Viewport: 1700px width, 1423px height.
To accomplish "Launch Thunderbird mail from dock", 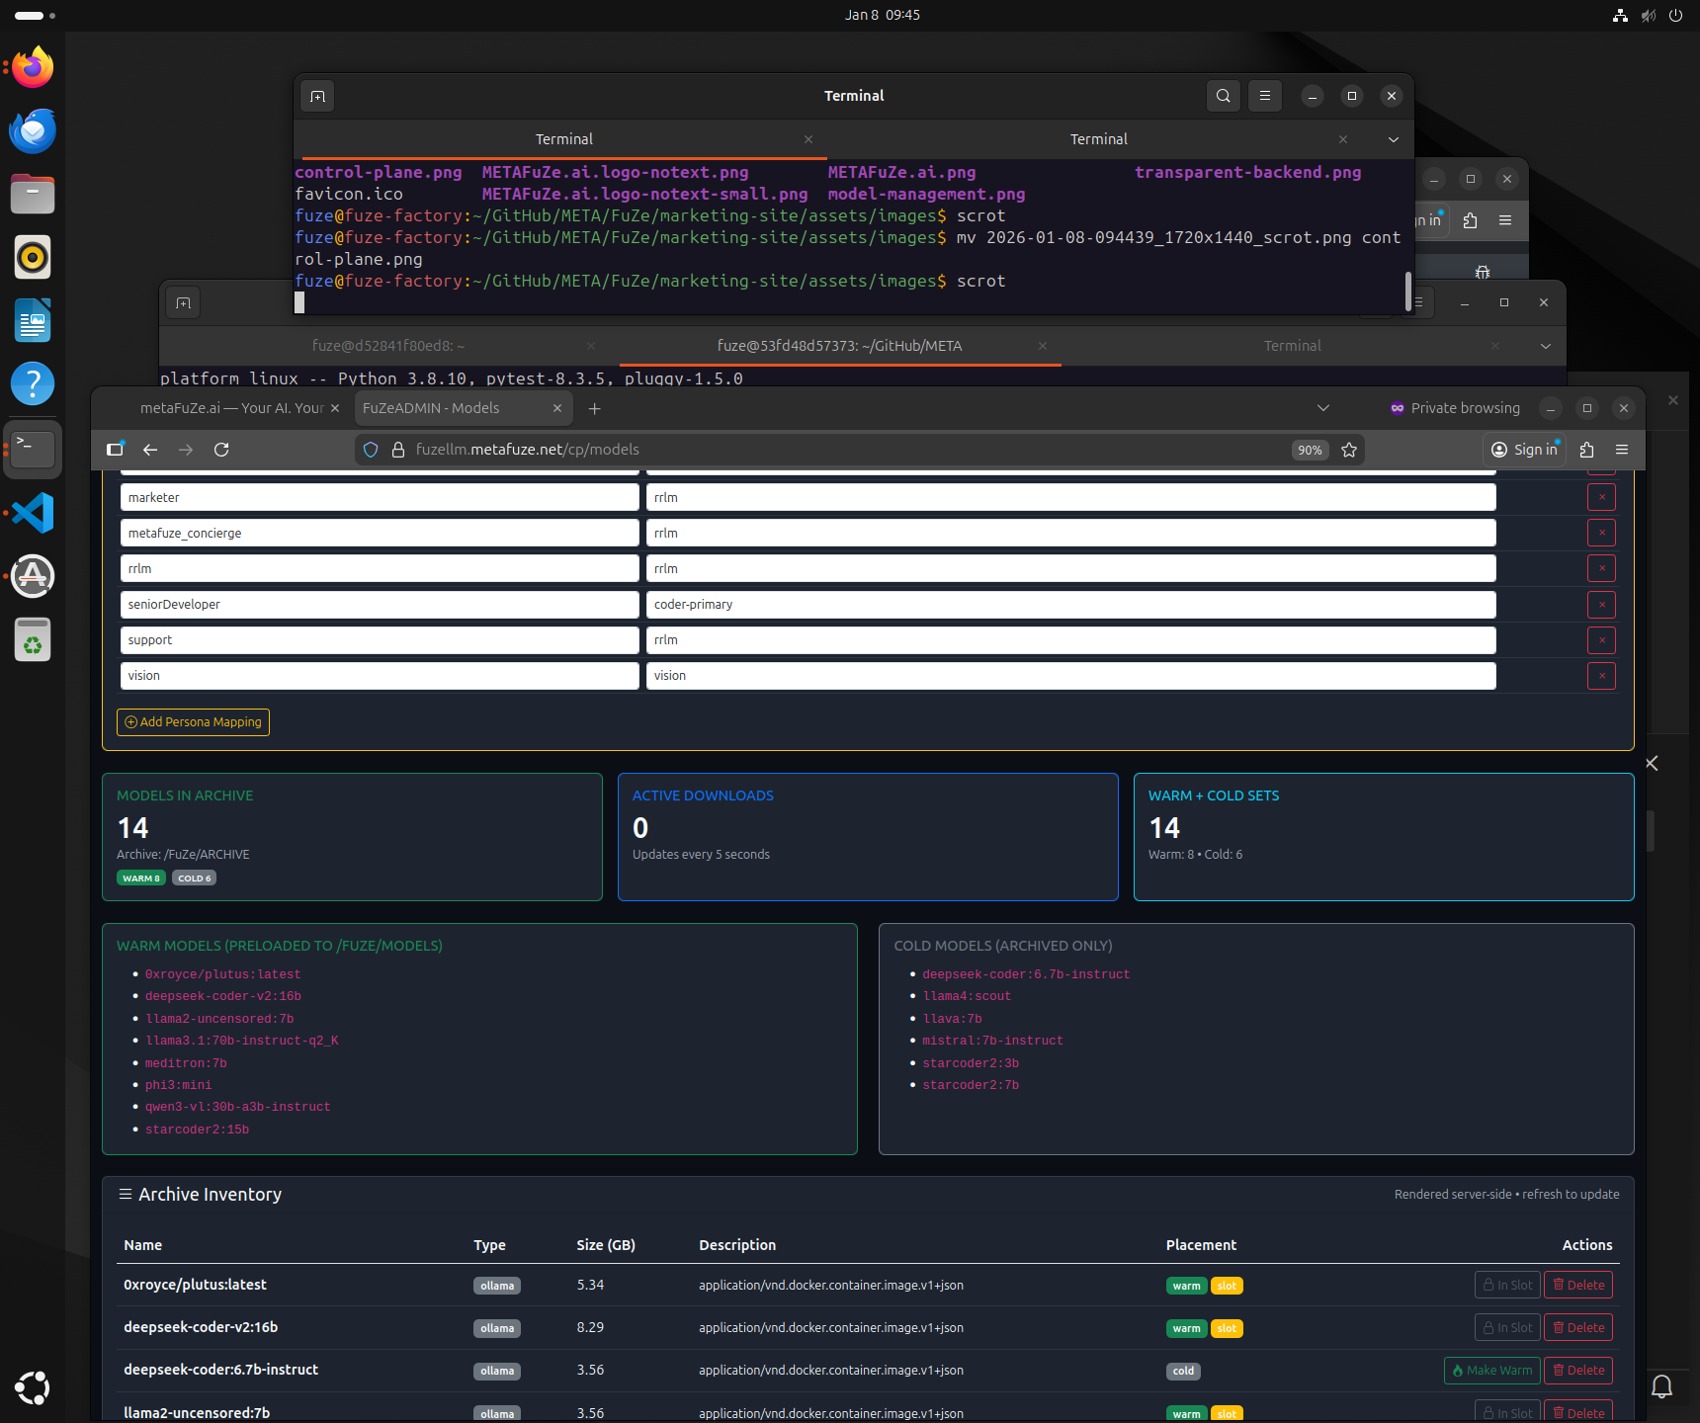I will point(33,130).
